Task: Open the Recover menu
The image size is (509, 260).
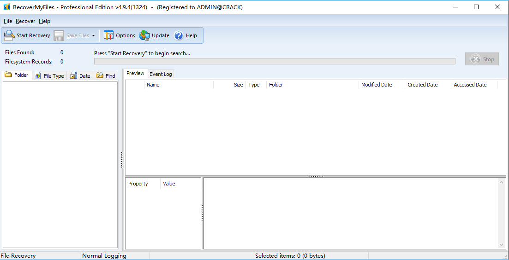Action: (25, 21)
